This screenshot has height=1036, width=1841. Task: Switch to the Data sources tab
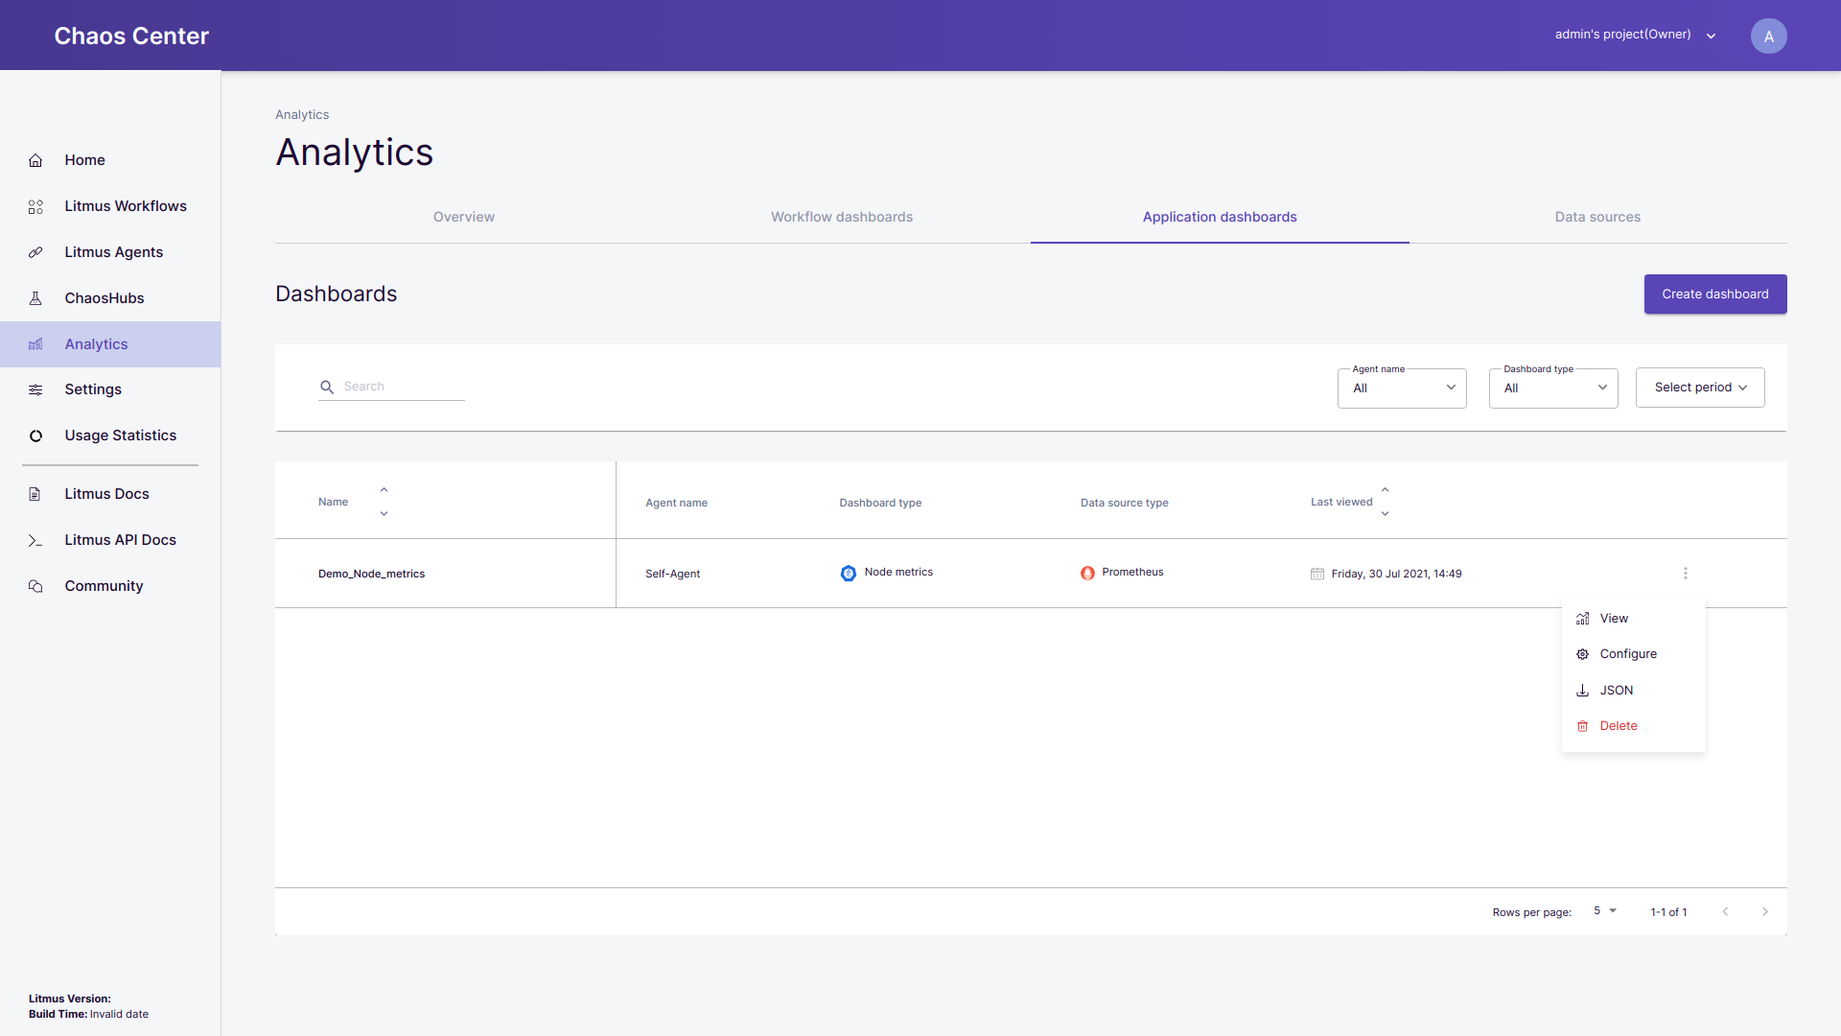[x=1597, y=217]
